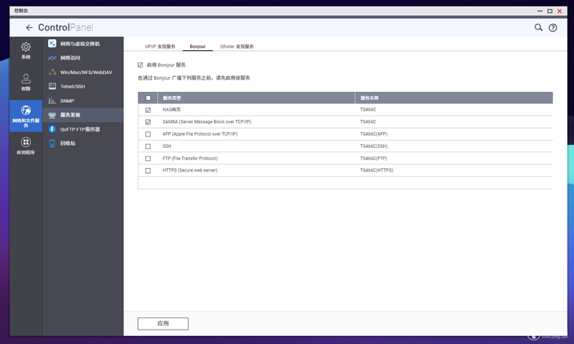Switch to the Bonjour tab
This screenshot has height=344, width=574.
click(x=198, y=47)
